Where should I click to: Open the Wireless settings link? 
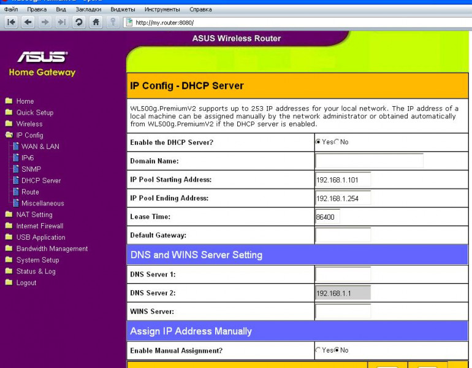[29, 124]
